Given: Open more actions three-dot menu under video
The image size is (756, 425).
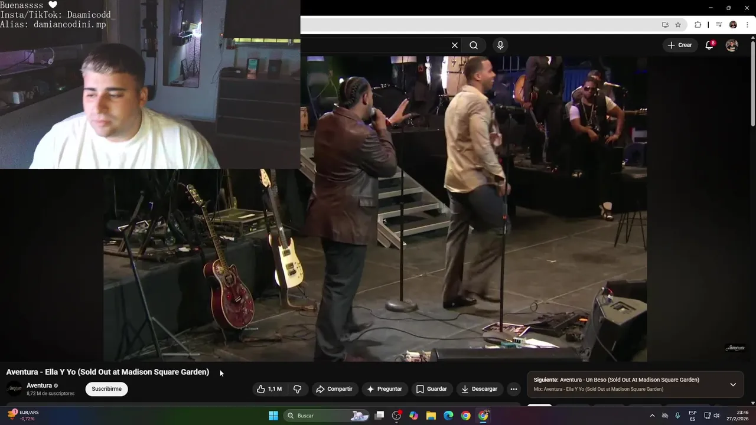Looking at the screenshot, I should pyautogui.click(x=514, y=389).
